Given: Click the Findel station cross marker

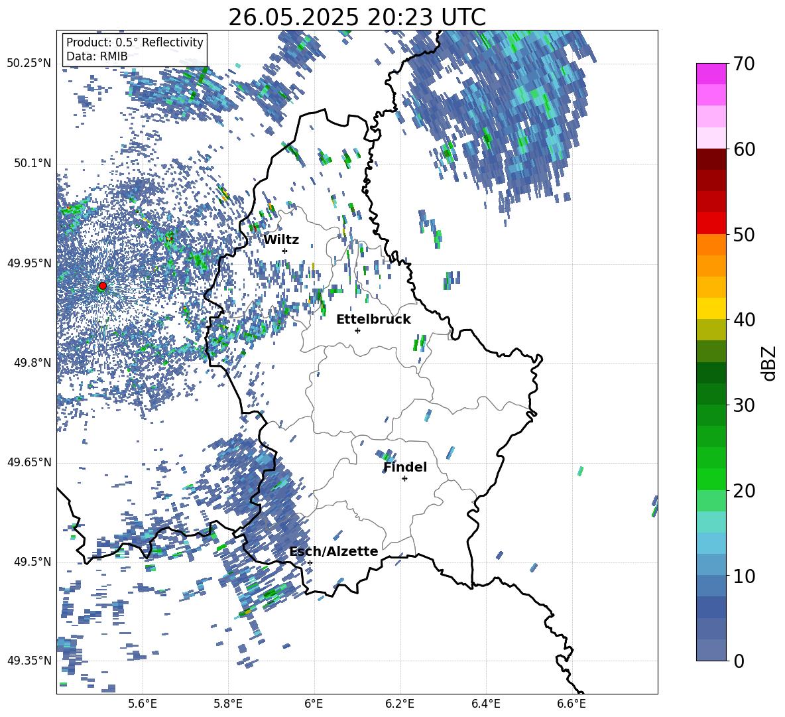Looking at the screenshot, I should click(x=404, y=479).
